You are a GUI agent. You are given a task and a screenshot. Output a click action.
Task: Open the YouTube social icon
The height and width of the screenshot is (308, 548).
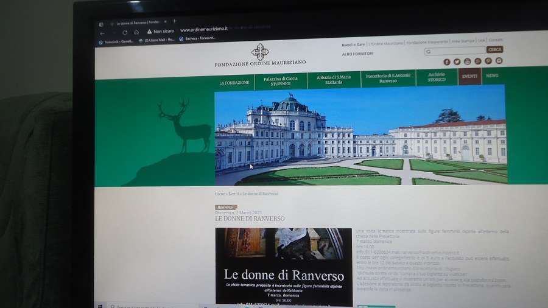(467, 61)
